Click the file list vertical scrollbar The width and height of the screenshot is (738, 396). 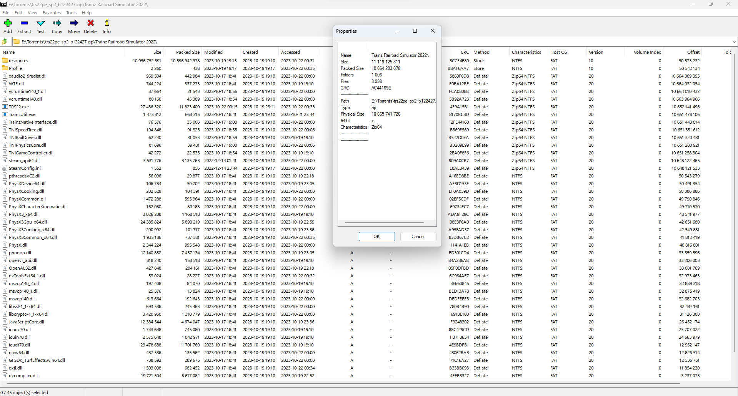[x=735, y=204]
